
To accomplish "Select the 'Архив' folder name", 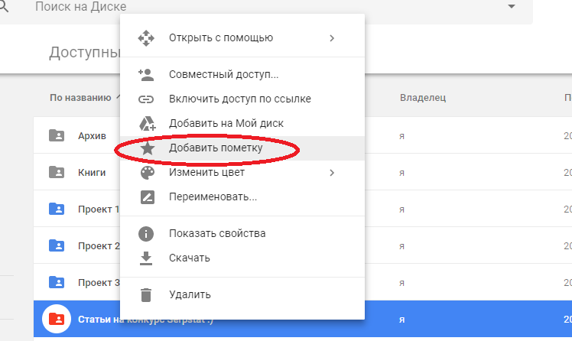I will [x=92, y=135].
